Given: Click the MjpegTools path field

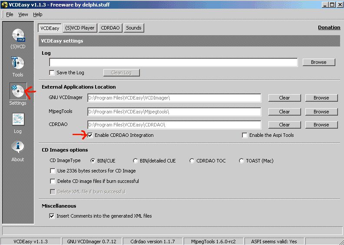Looking at the screenshot, I should pos(174,112).
